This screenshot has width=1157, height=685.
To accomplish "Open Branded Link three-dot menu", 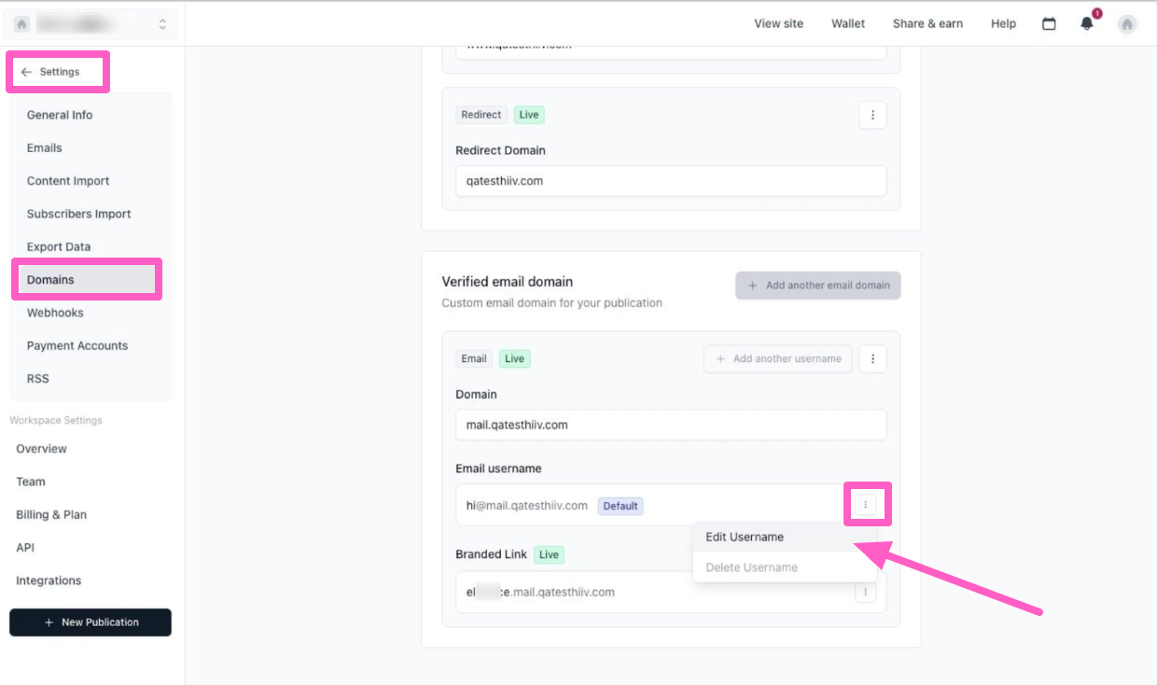I will coord(866,592).
